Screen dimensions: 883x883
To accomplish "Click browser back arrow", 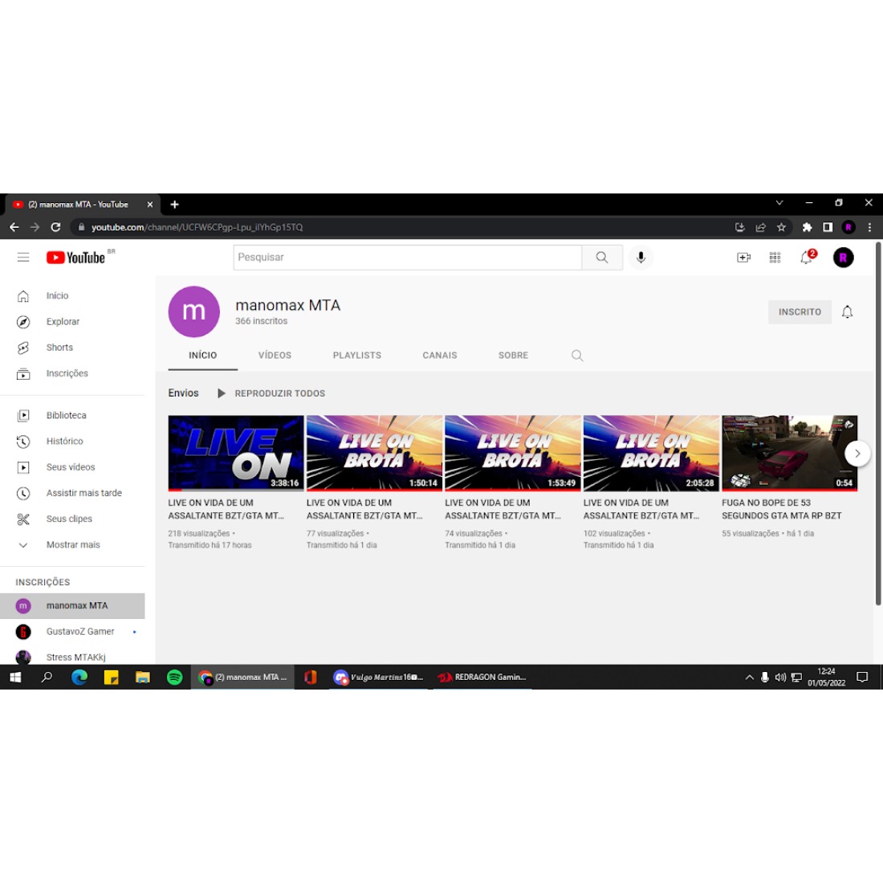I will (14, 227).
